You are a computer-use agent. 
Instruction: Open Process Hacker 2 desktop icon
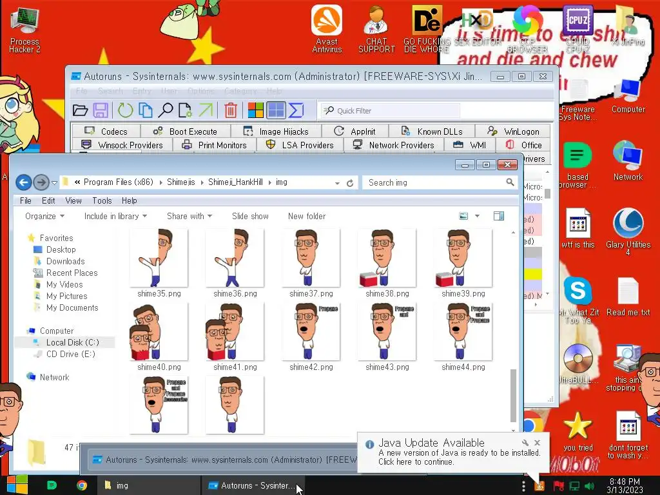pos(24,31)
